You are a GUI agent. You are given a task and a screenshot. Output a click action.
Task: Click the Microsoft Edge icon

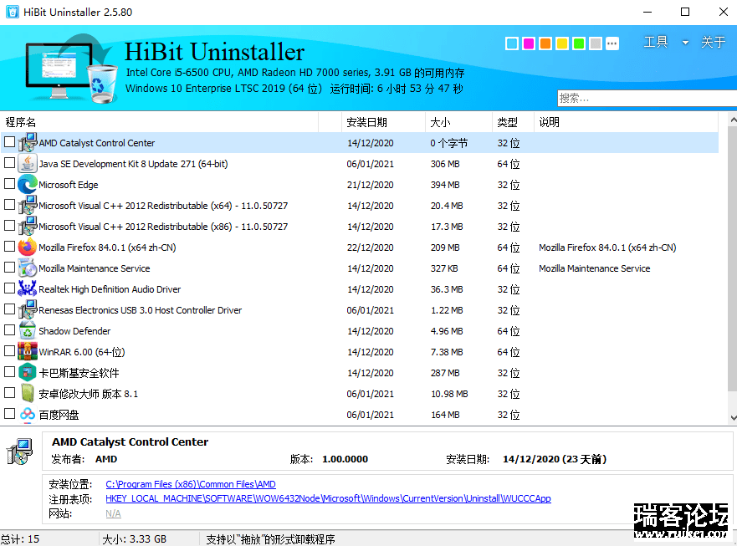[28, 184]
